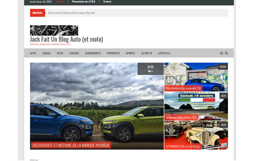The height and width of the screenshot is (161, 257).
Task: Click the Jack Fait Un Blog Auto title
Action: pos(66,39)
